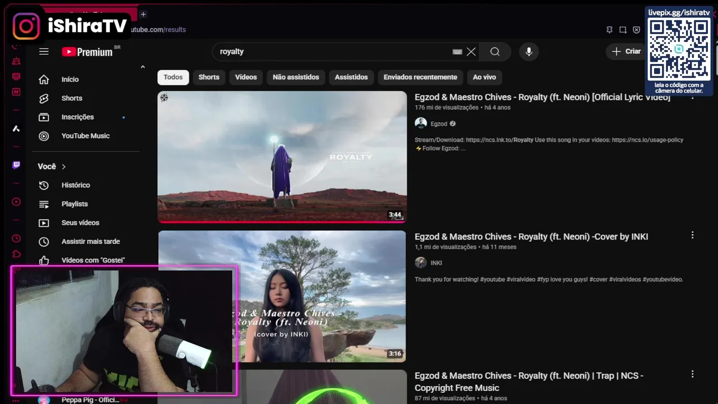Play the INKI cover video thumbnail
The image size is (718, 404).
coord(282,296)
